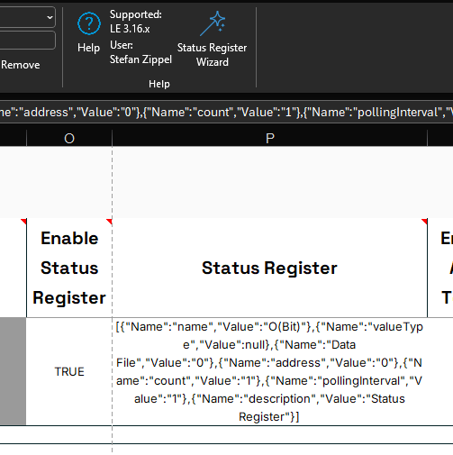Image resolution: width=453 pixels, height=455 pixels.
Task: Select the JSON cell under Status Register
Action: (x=270, y=371)
